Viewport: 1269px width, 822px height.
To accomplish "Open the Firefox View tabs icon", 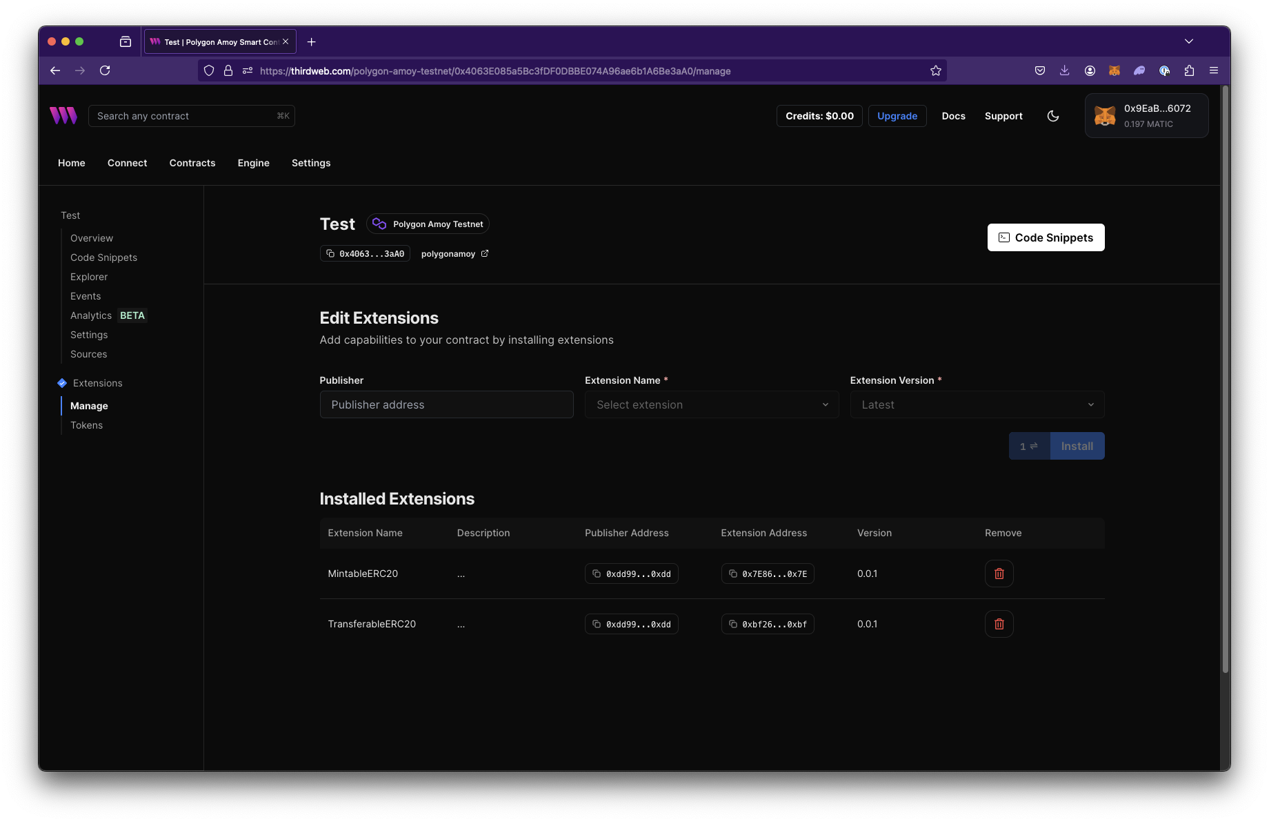I will pyautogui.click(x=126, y=42).
